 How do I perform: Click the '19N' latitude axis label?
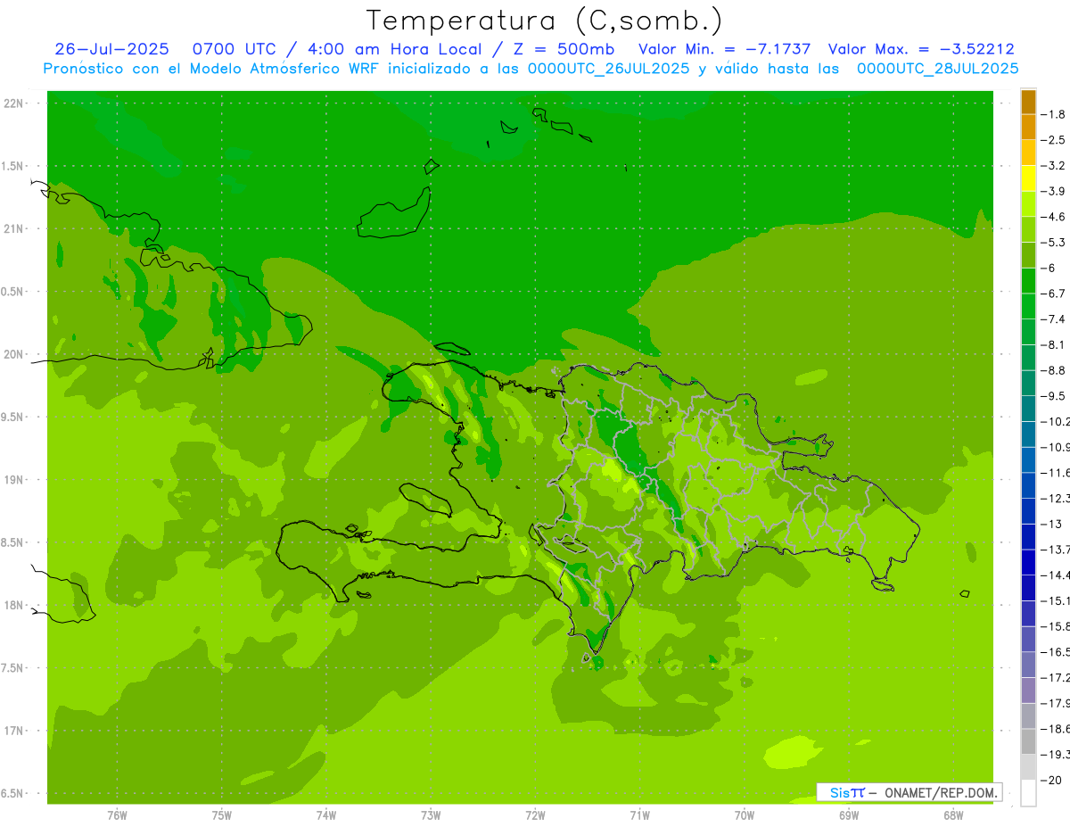click(x=13, y=480)
